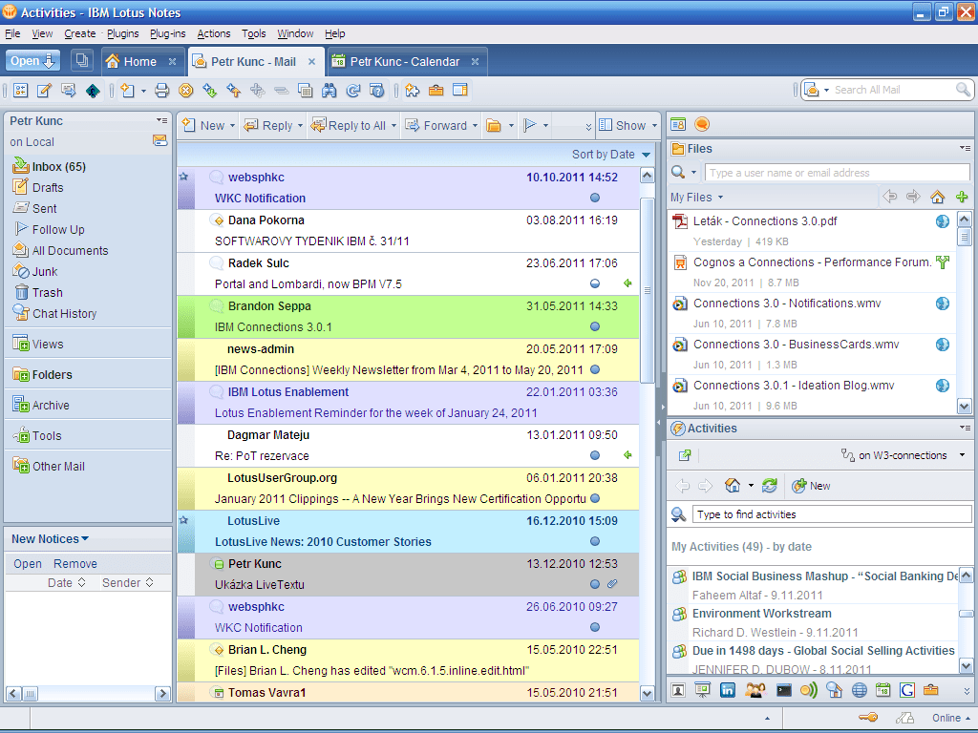
Task: Click the Reply to All button
Action: pos(353,125)
